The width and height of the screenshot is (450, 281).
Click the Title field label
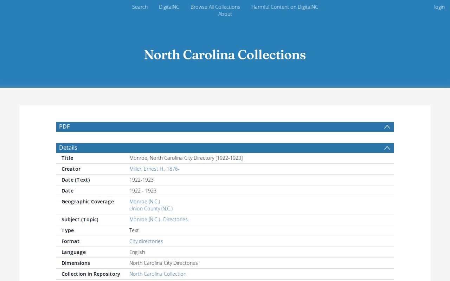pyautogui.click(x=67, y=158)
